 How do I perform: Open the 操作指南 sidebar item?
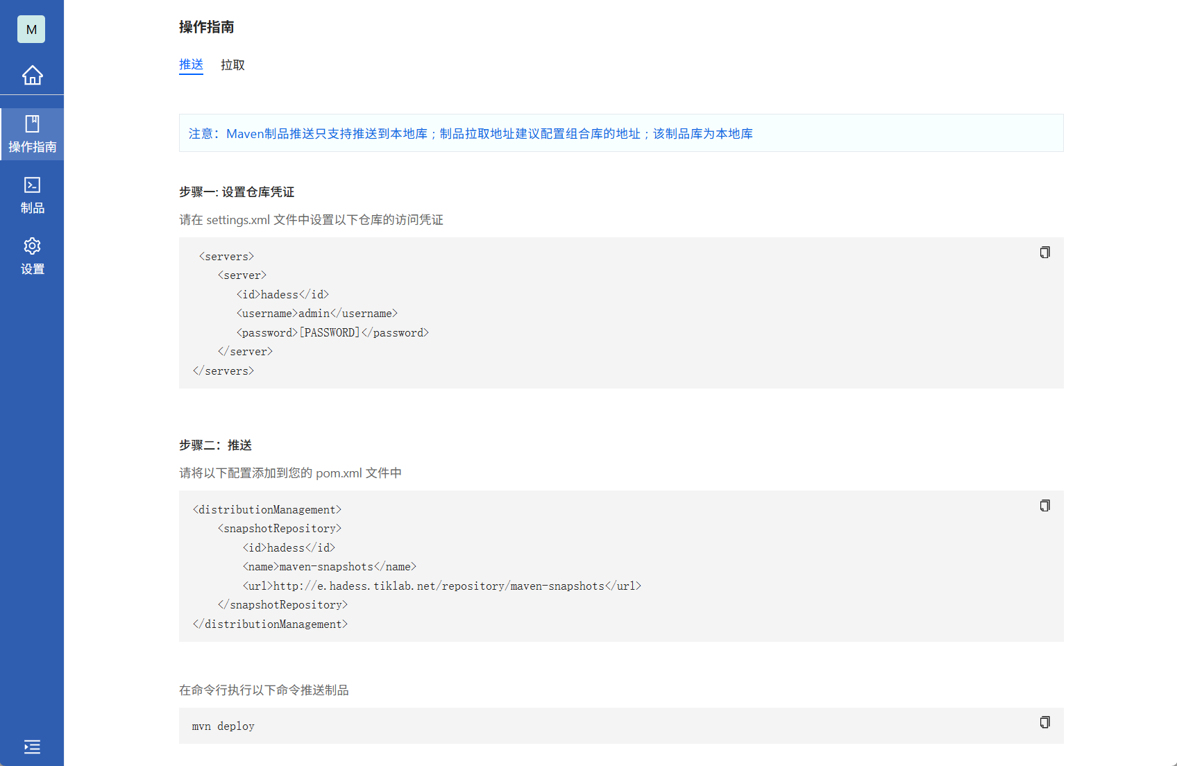[32, 135]
